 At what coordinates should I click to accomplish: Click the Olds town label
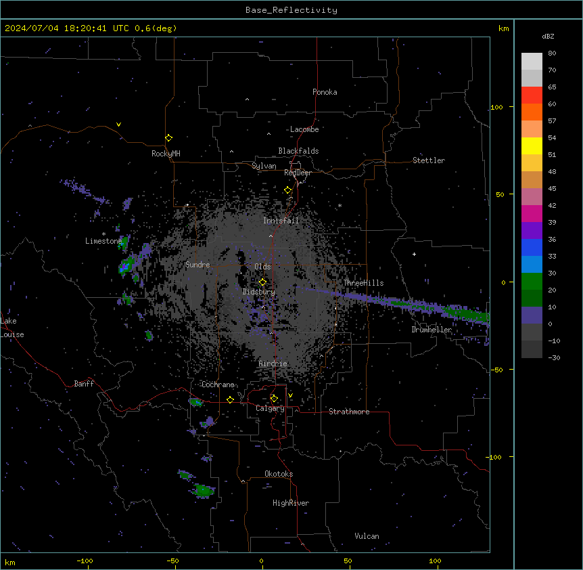262,267
